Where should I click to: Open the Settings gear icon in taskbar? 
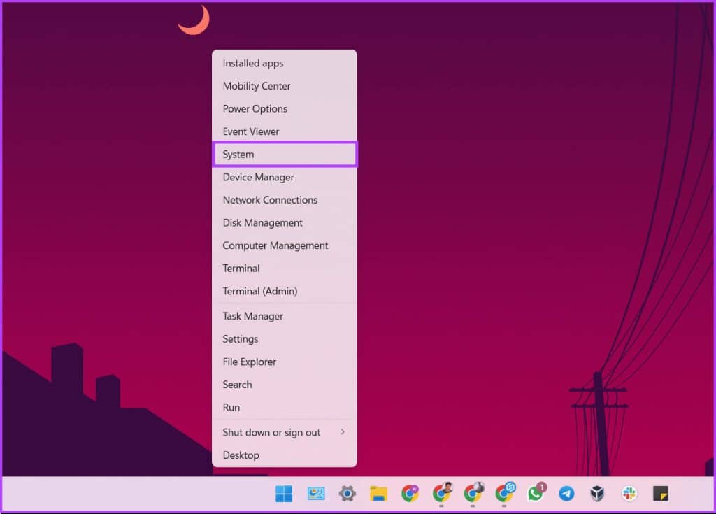tap(347, 494)
